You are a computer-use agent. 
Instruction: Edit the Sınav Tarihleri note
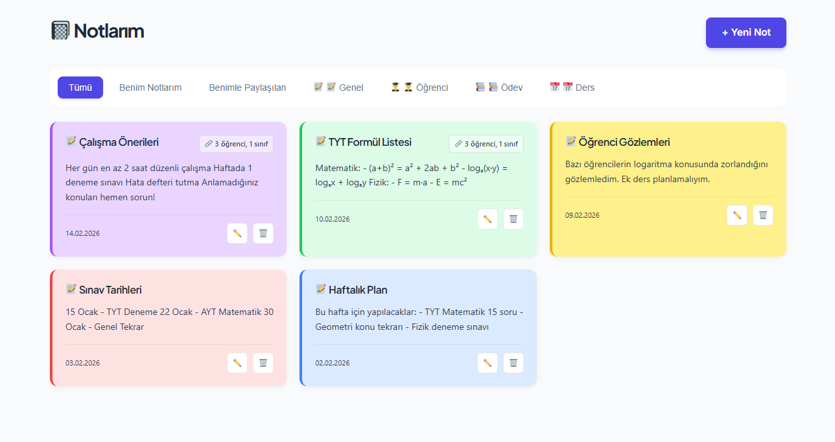[x=237, y=363]
